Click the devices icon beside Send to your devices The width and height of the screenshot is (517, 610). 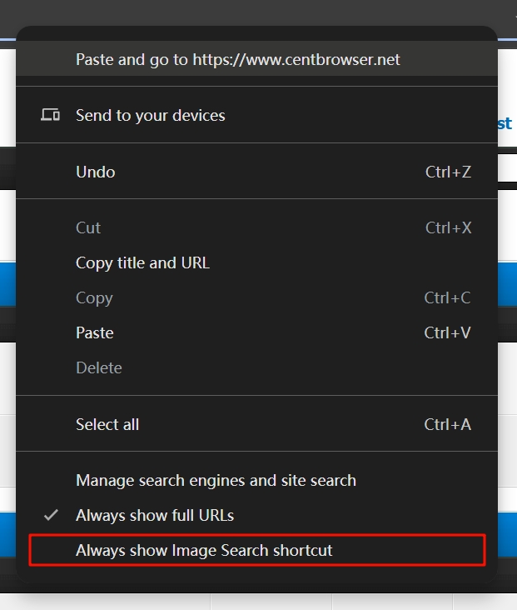[50, 115]
